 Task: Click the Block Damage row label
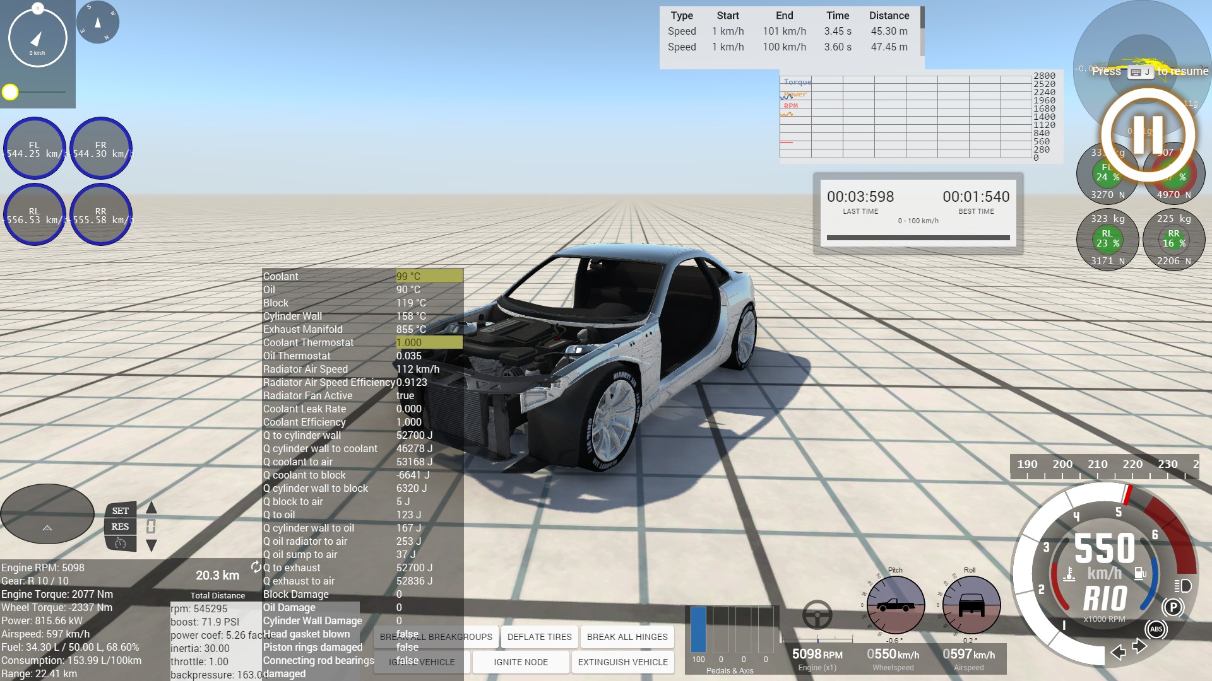pyautogui.click(x=295, y=594)
